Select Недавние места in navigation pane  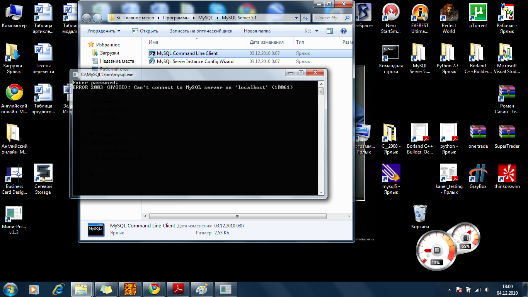(x=117, y=61)
